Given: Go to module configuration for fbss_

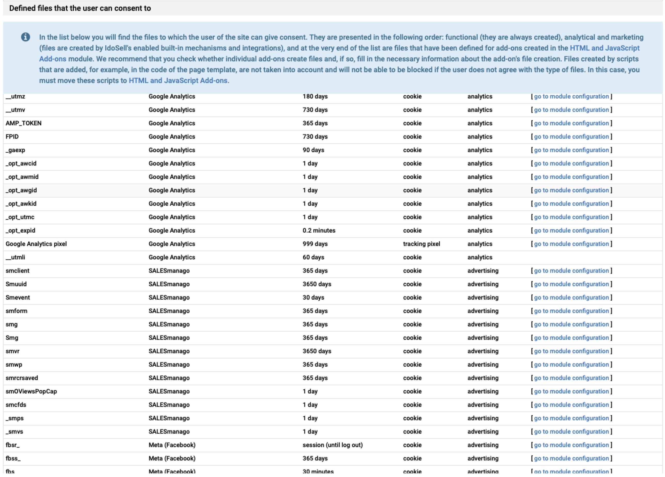Looking at the screenshot, I should pos(571,458).
